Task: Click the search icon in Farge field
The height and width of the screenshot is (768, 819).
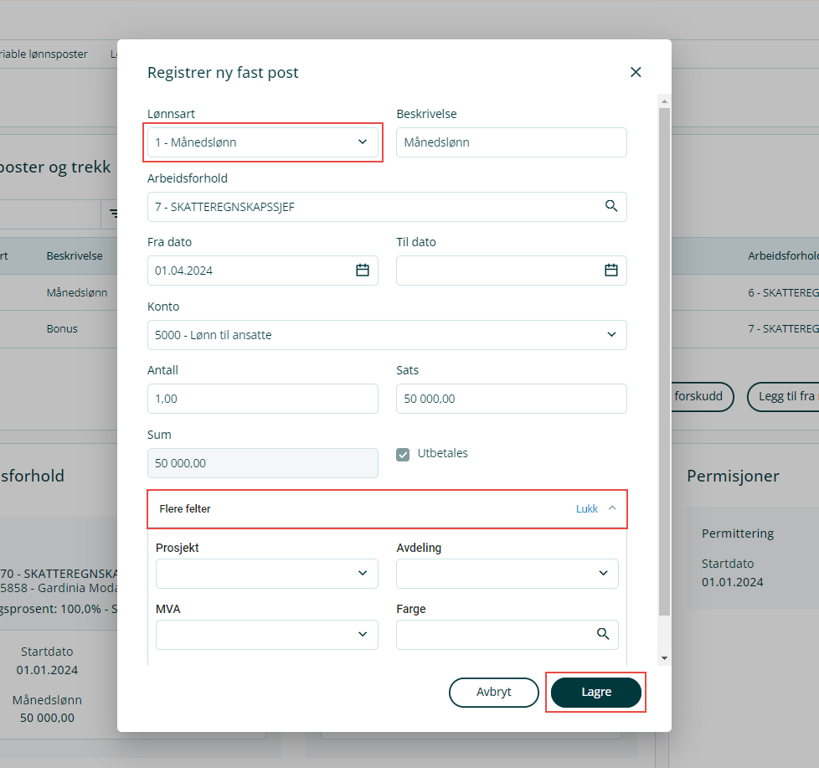Action: (603, 634)
